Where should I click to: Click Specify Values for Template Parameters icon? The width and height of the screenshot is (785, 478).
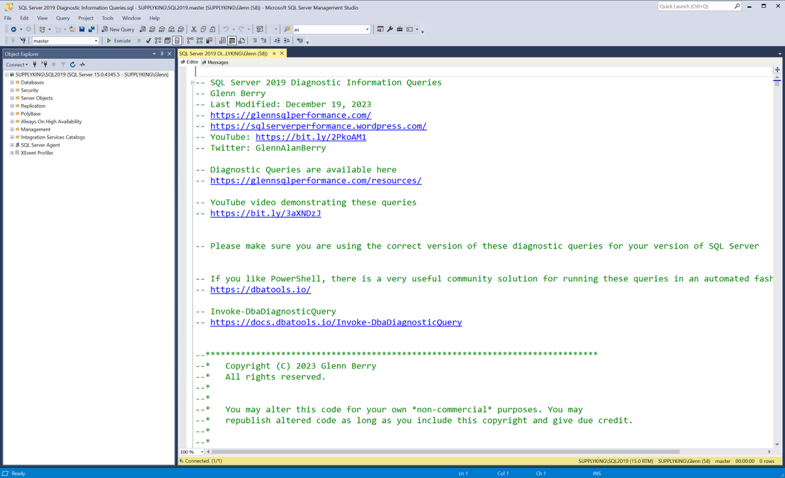coord(300,41)
